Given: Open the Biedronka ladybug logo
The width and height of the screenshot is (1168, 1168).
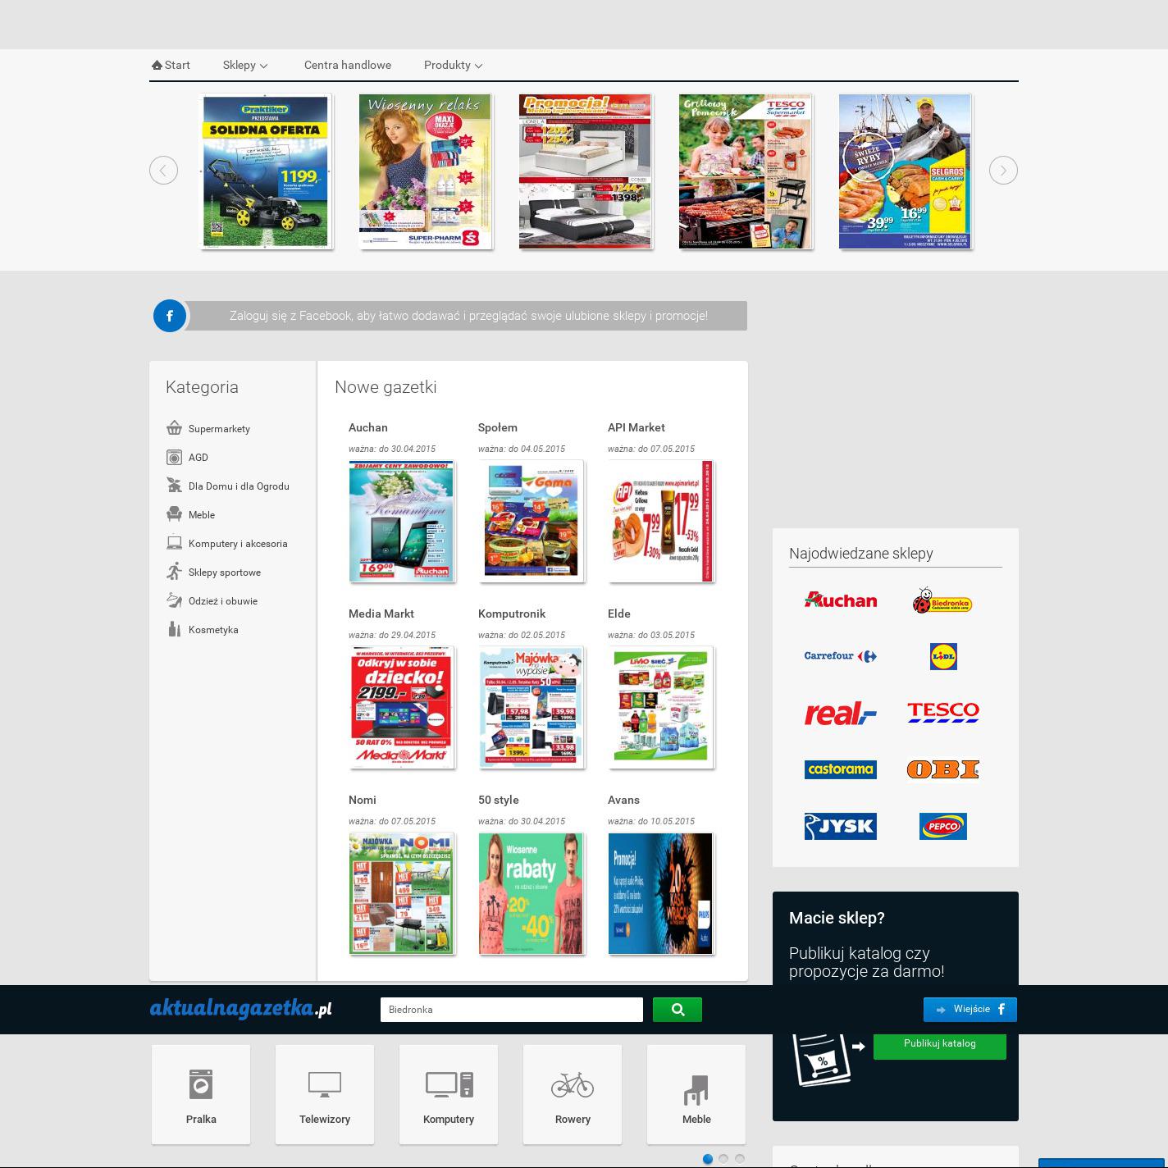Looking at the screenshot, I should coord(942,601).
